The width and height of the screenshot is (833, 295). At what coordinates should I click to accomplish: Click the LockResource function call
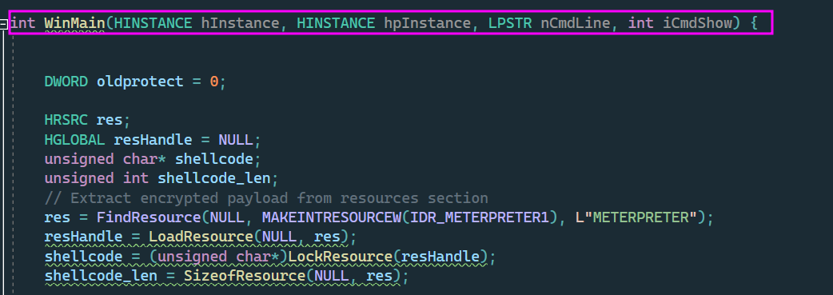(340, 257)
